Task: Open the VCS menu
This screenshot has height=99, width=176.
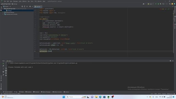Action: pos(35,1)
